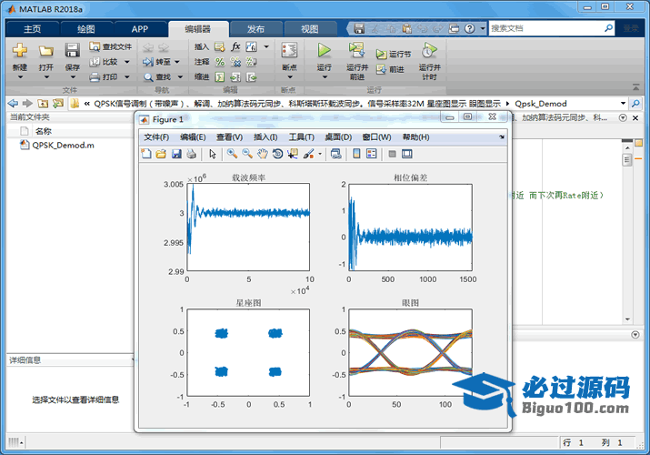This screenshot has width=650, height=455.
Task: Click 运行节 (Run Section)
Action: tap(394, 55)
